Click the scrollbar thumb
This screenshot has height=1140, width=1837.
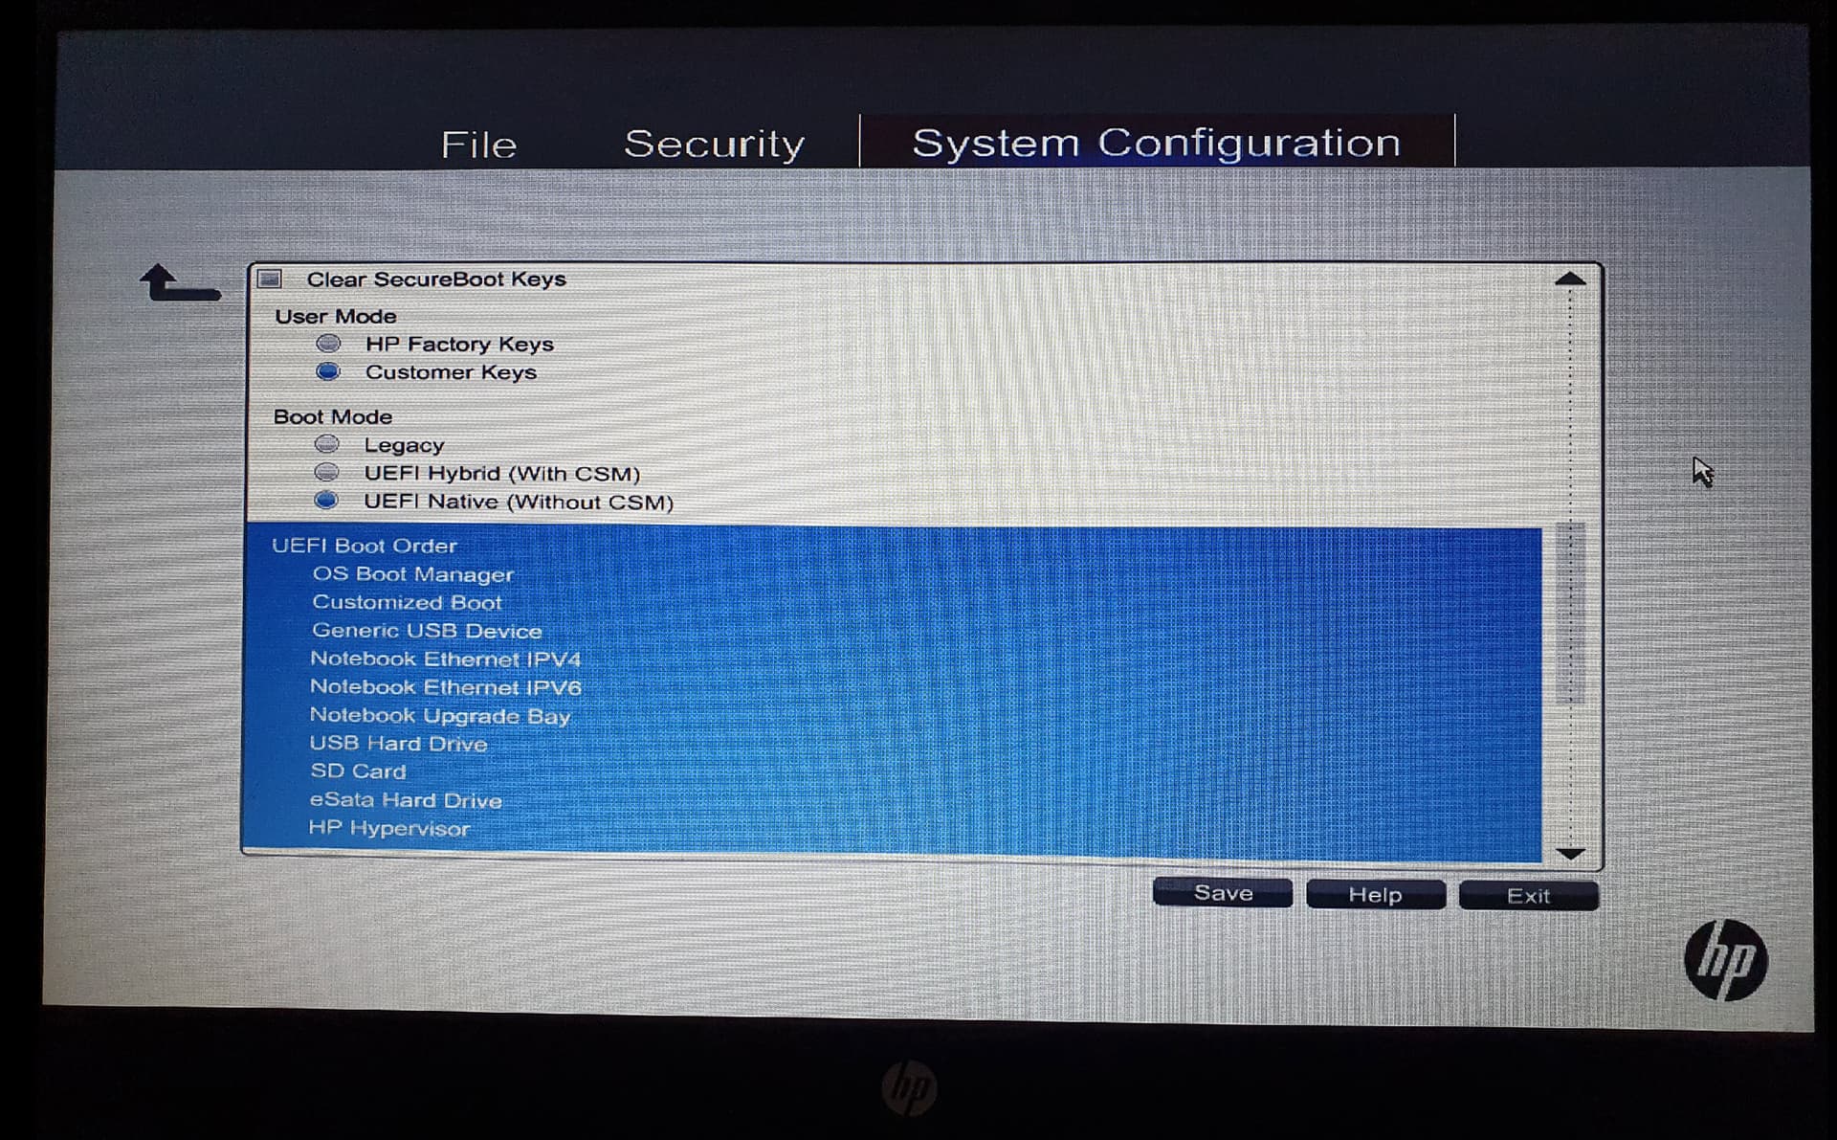pyautogui.click(x=1569, y=613)
